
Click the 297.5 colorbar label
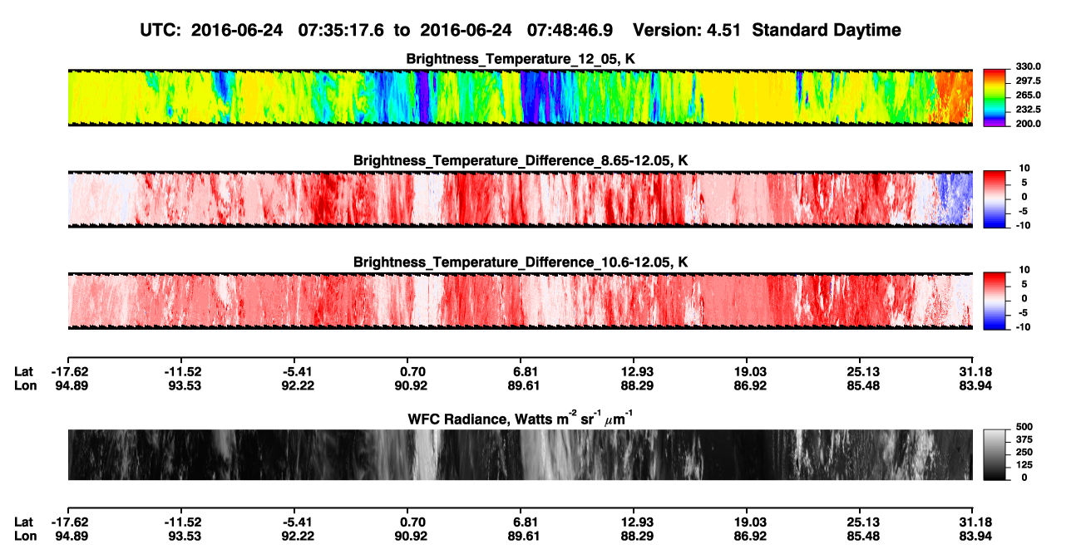[x=1027, y=81]
